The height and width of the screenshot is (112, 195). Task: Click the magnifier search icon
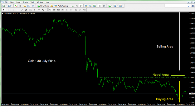(189, 6)
